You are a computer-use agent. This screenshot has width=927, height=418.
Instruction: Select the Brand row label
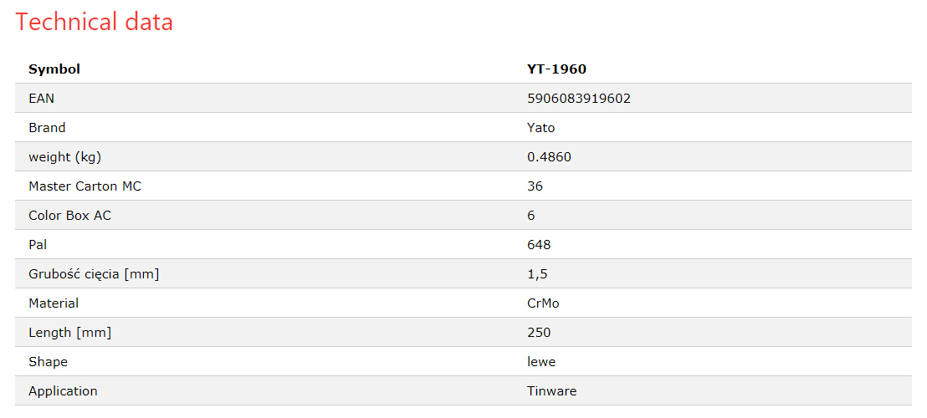[48, 128]
